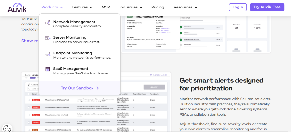Image resolution: width=291 pixels, height=132 pixels.
Task: Click the grey circle beside TrafficInsights
Action: pos(181,45)
